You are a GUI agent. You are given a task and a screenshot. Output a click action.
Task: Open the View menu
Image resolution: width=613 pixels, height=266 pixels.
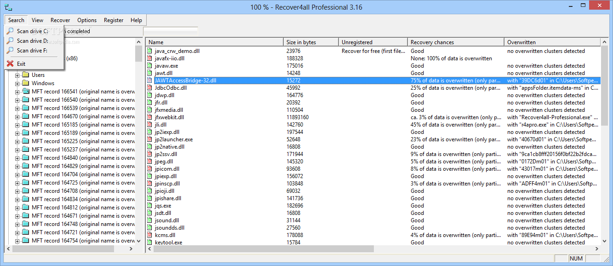38,20
